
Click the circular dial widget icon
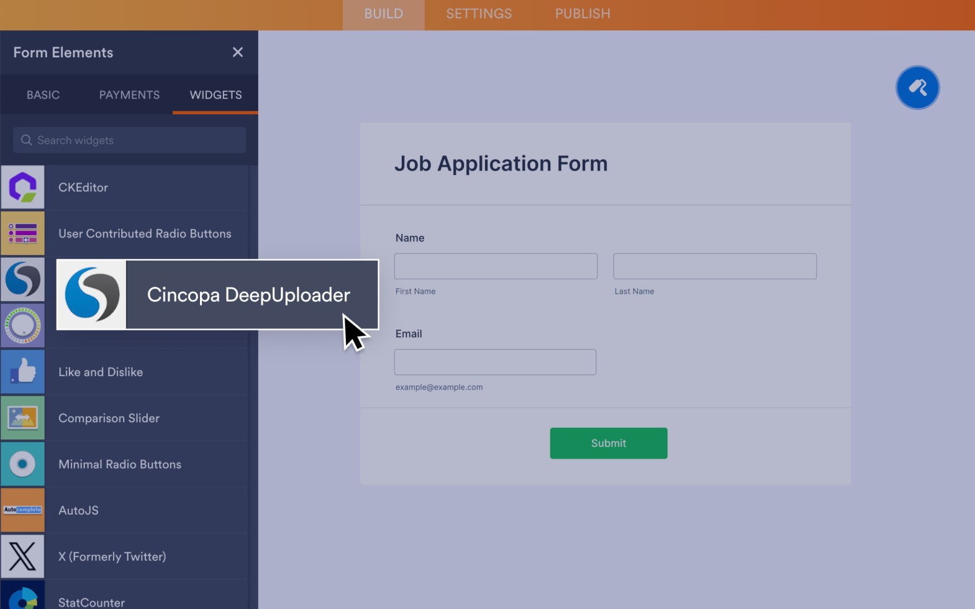23,325
